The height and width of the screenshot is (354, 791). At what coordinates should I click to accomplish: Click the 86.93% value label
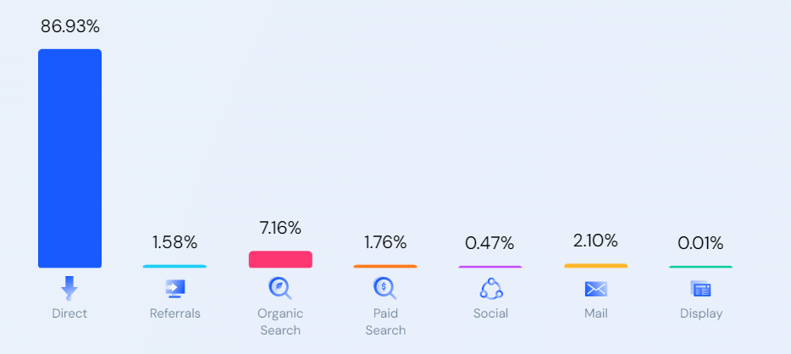click(x=70, y=26)
